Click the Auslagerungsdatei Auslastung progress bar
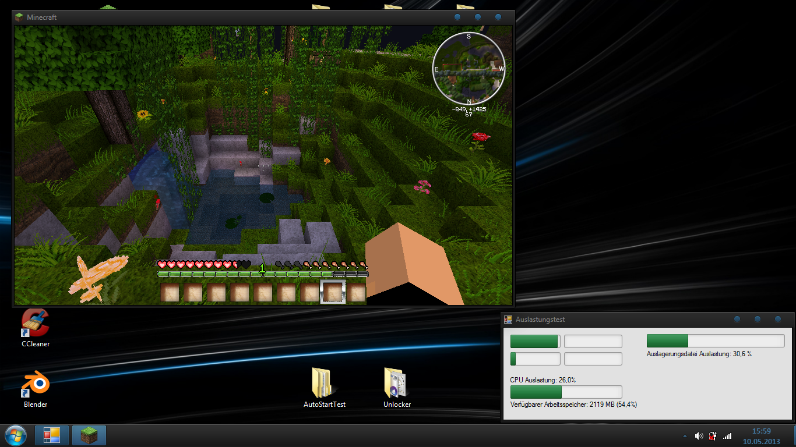 (716, 341)
